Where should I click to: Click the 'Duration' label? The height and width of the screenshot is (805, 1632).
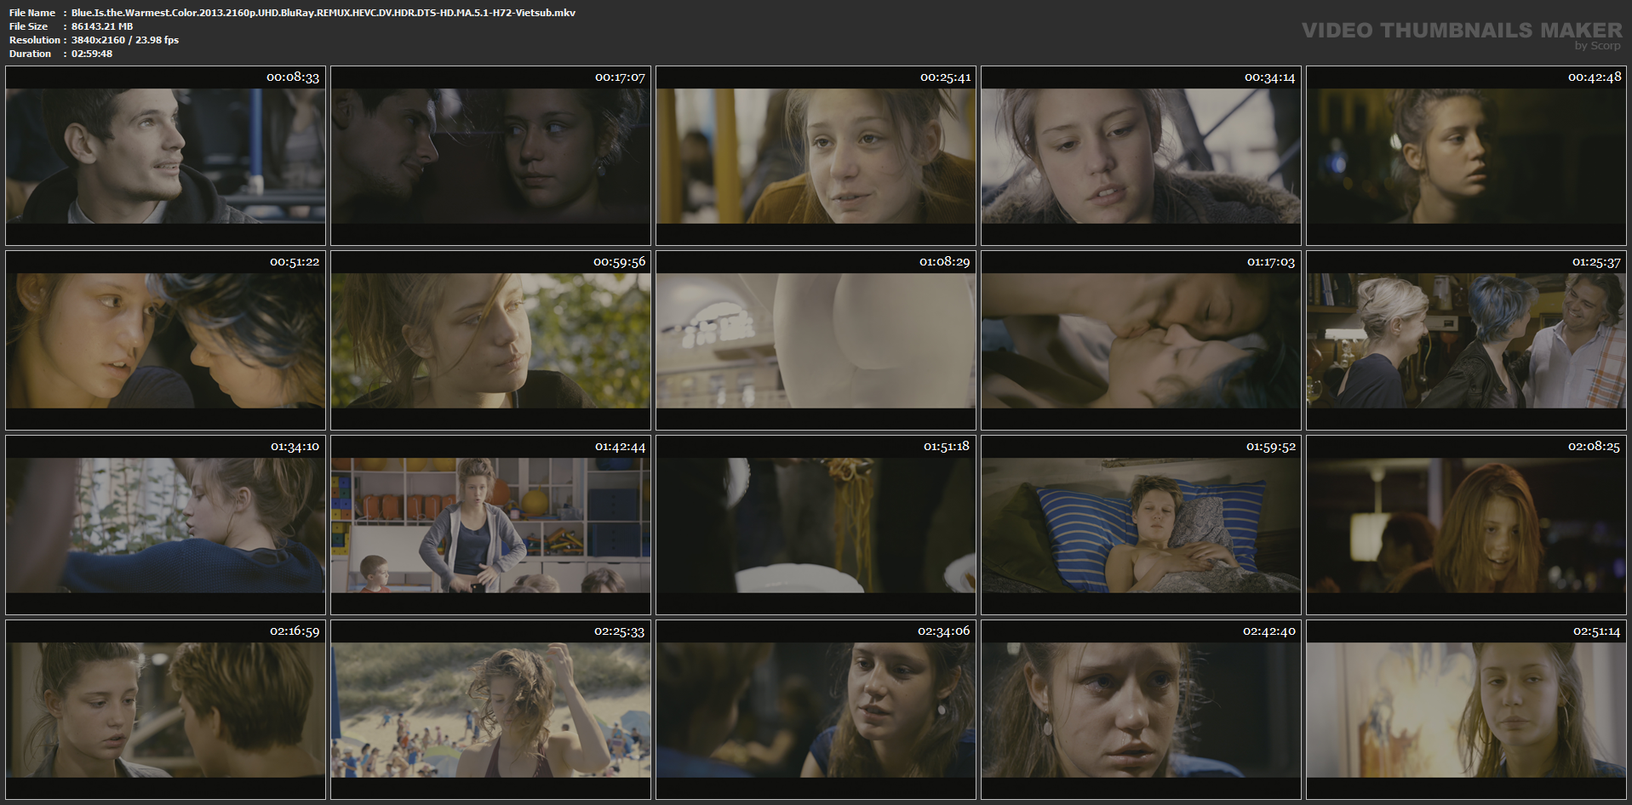[x=31, y=54]
